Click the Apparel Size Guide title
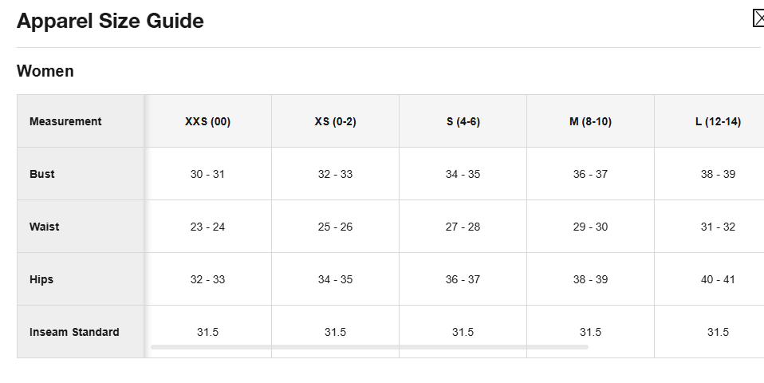 coord(110,22)
